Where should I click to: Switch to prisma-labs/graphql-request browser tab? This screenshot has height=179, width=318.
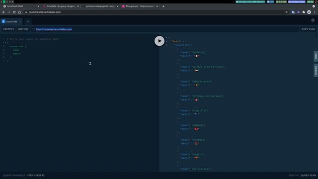coord(100,6)
